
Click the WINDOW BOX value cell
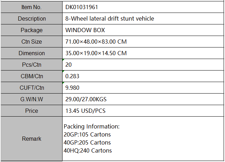85,30
